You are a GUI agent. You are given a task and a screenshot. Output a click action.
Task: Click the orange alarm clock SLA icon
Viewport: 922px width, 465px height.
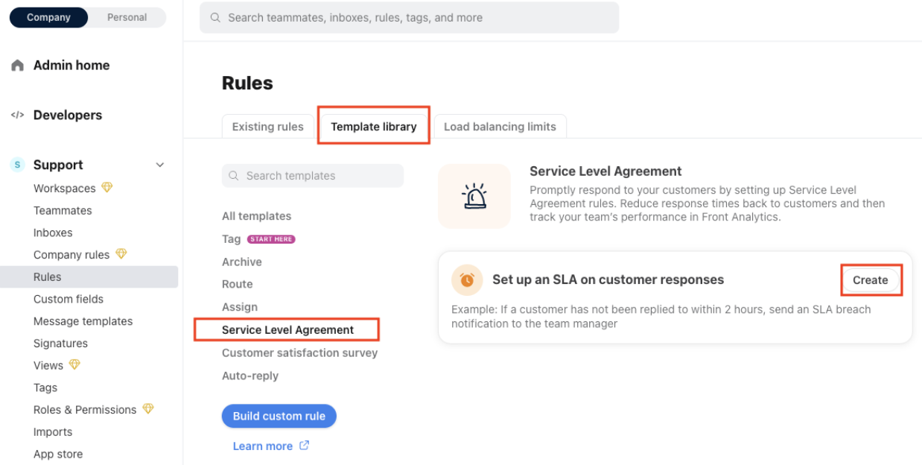467,280
